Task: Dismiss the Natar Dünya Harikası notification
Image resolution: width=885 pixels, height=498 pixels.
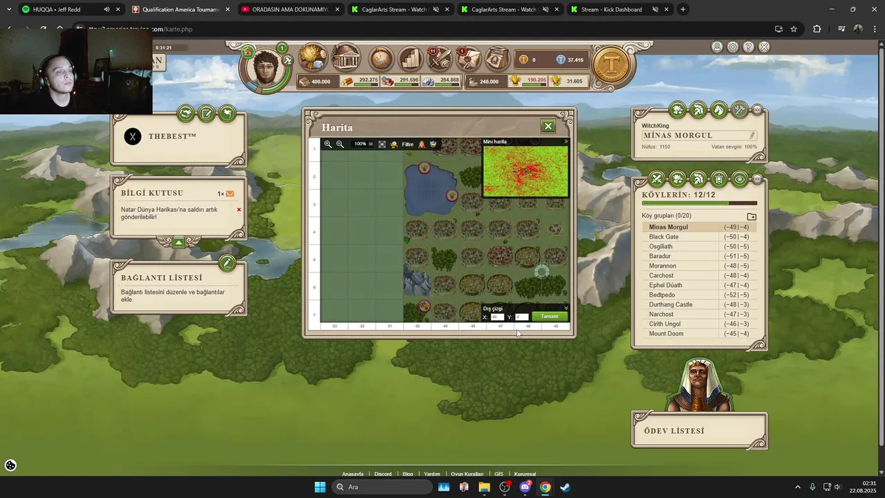Action: (x=239, y=210)
